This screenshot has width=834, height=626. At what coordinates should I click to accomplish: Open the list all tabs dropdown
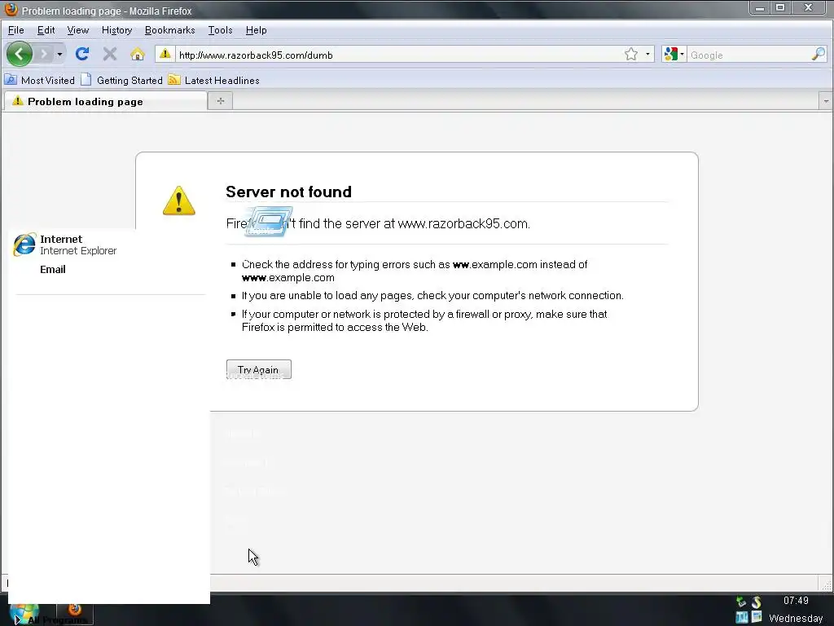826,100
